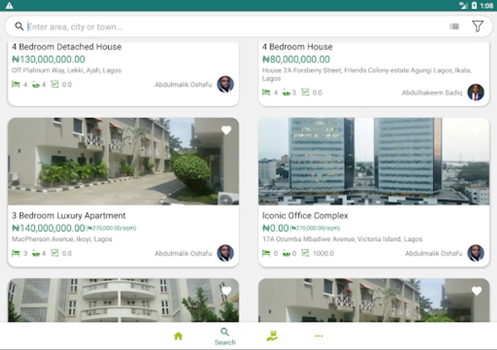497x350 pixels.
Task: Tap bed icon on 4 Bedroom House card
Action: pyautogui.click(x=266, y=93)
